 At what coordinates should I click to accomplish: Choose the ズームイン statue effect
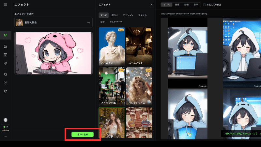coord(112,46)
